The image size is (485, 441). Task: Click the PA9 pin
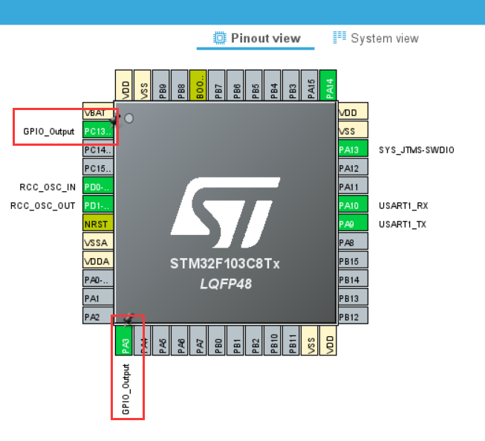(353, 224)
